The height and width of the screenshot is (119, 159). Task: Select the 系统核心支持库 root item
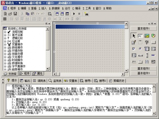(17, 29)
